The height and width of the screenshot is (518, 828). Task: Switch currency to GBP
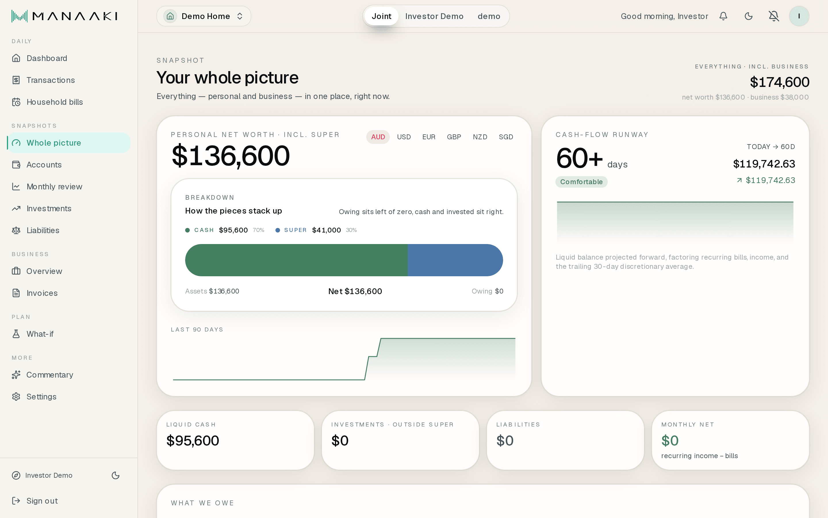coord(454,137)
